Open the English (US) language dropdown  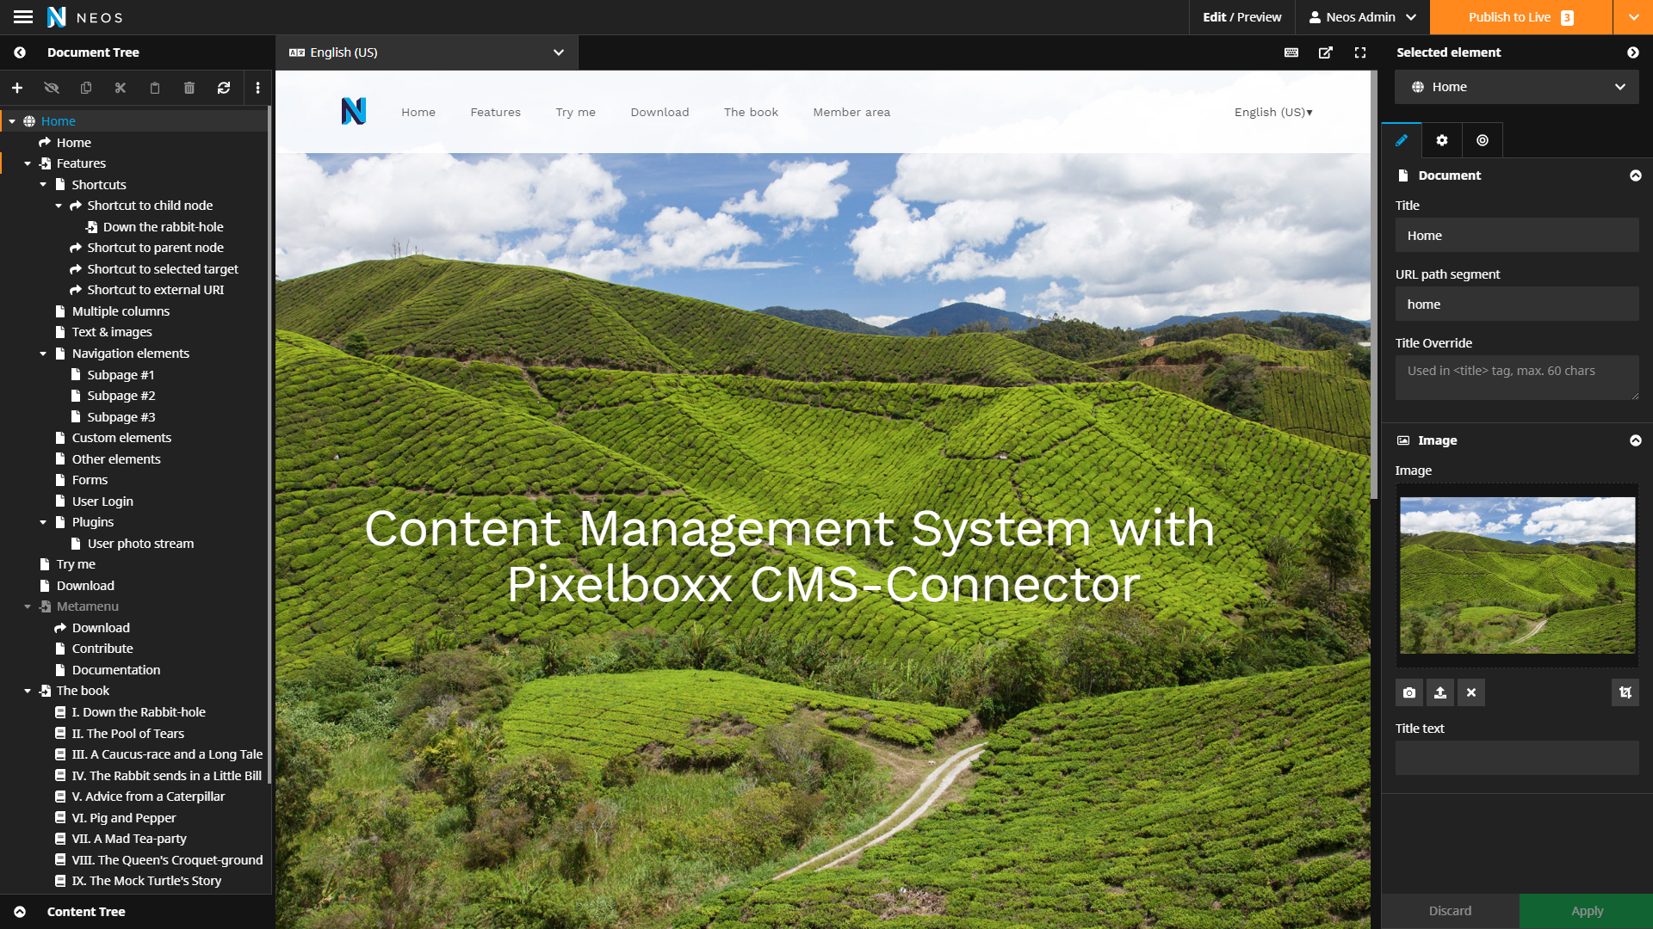pos(427,52)
